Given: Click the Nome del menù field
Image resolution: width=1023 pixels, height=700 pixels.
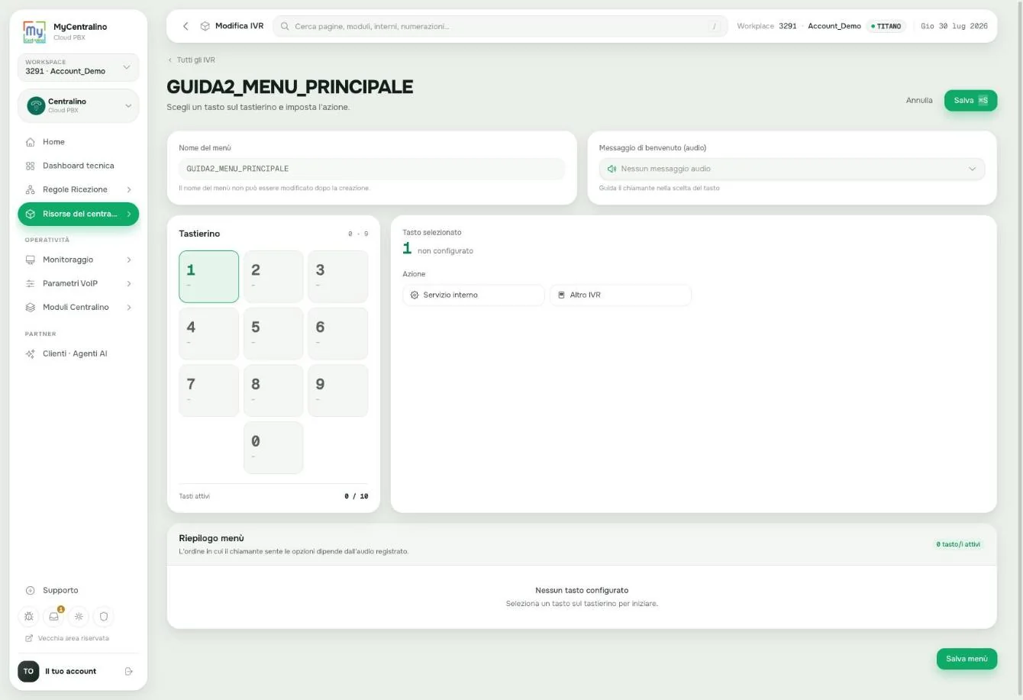Looking at the screenshot, I should pos(372,169).
